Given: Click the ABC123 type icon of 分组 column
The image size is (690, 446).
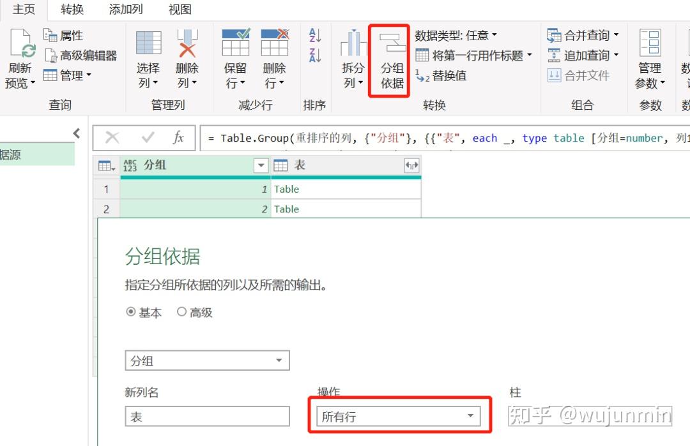Looking at the screenshot, I should 130,166.
